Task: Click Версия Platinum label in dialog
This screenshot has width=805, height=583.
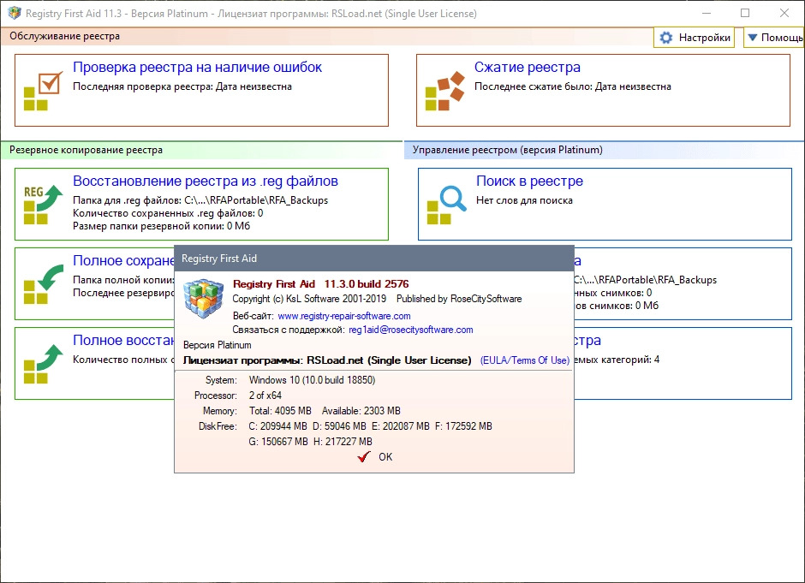Action: [x=218, y=345]
